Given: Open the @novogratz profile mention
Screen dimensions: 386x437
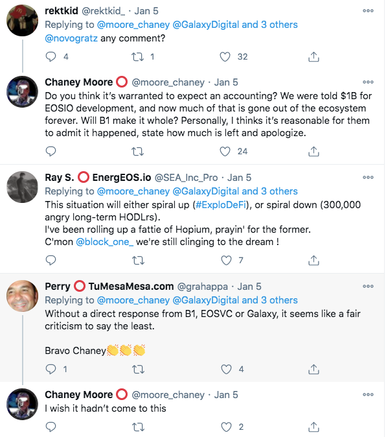Looking at the screenshot, I should pos(71,38).
